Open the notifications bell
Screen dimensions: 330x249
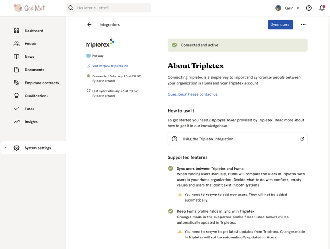pos(322,8)
